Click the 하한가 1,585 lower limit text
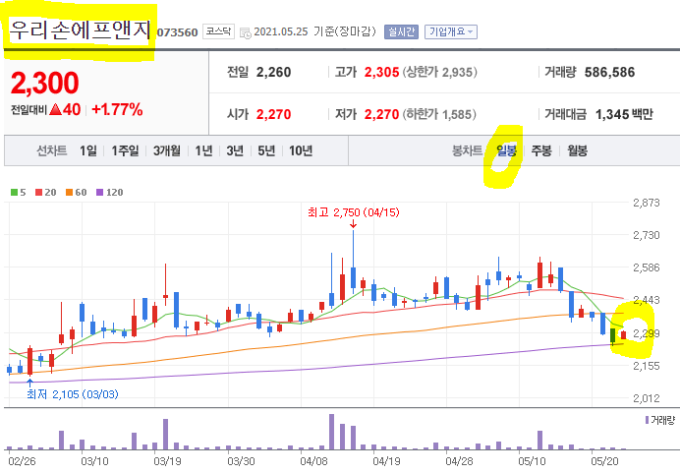680x474 pixels. (x=439, y=114)
